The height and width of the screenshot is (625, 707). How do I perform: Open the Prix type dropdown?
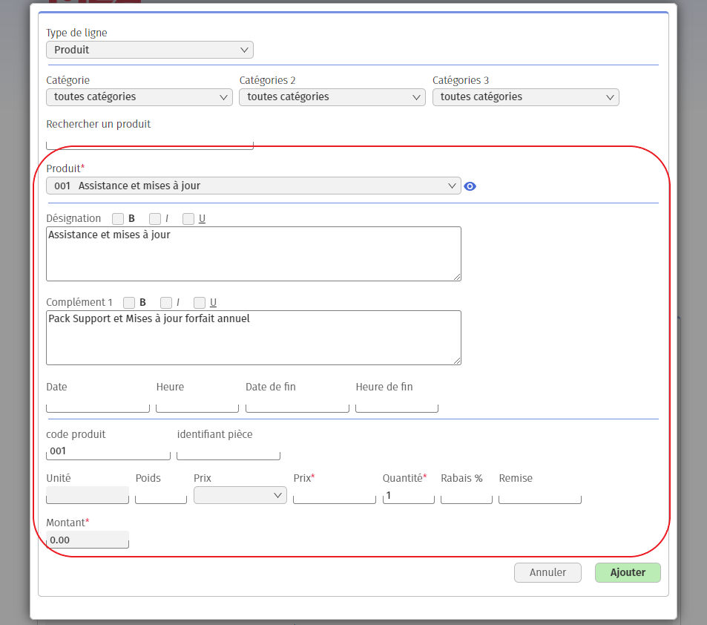point(240,495)
